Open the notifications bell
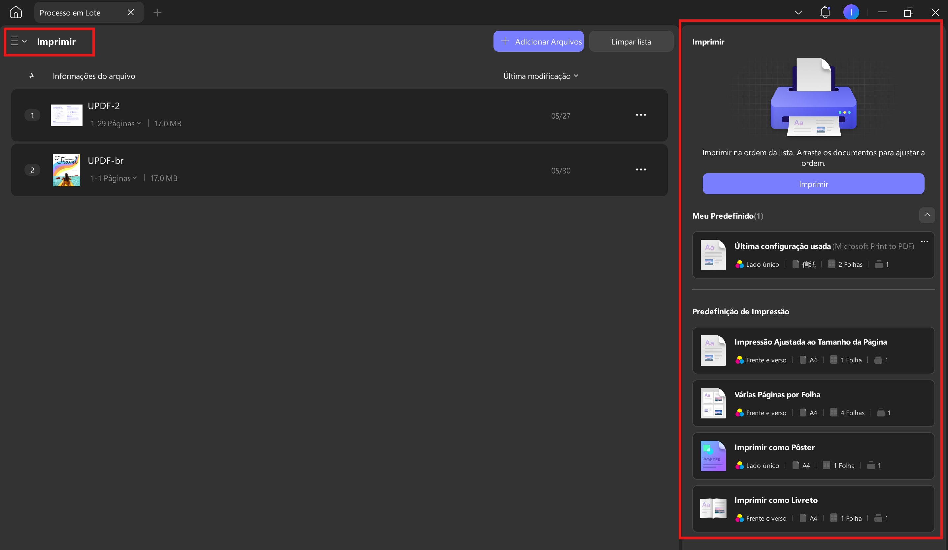The width and height of the screenshot is (948, 550). [825, 12]
